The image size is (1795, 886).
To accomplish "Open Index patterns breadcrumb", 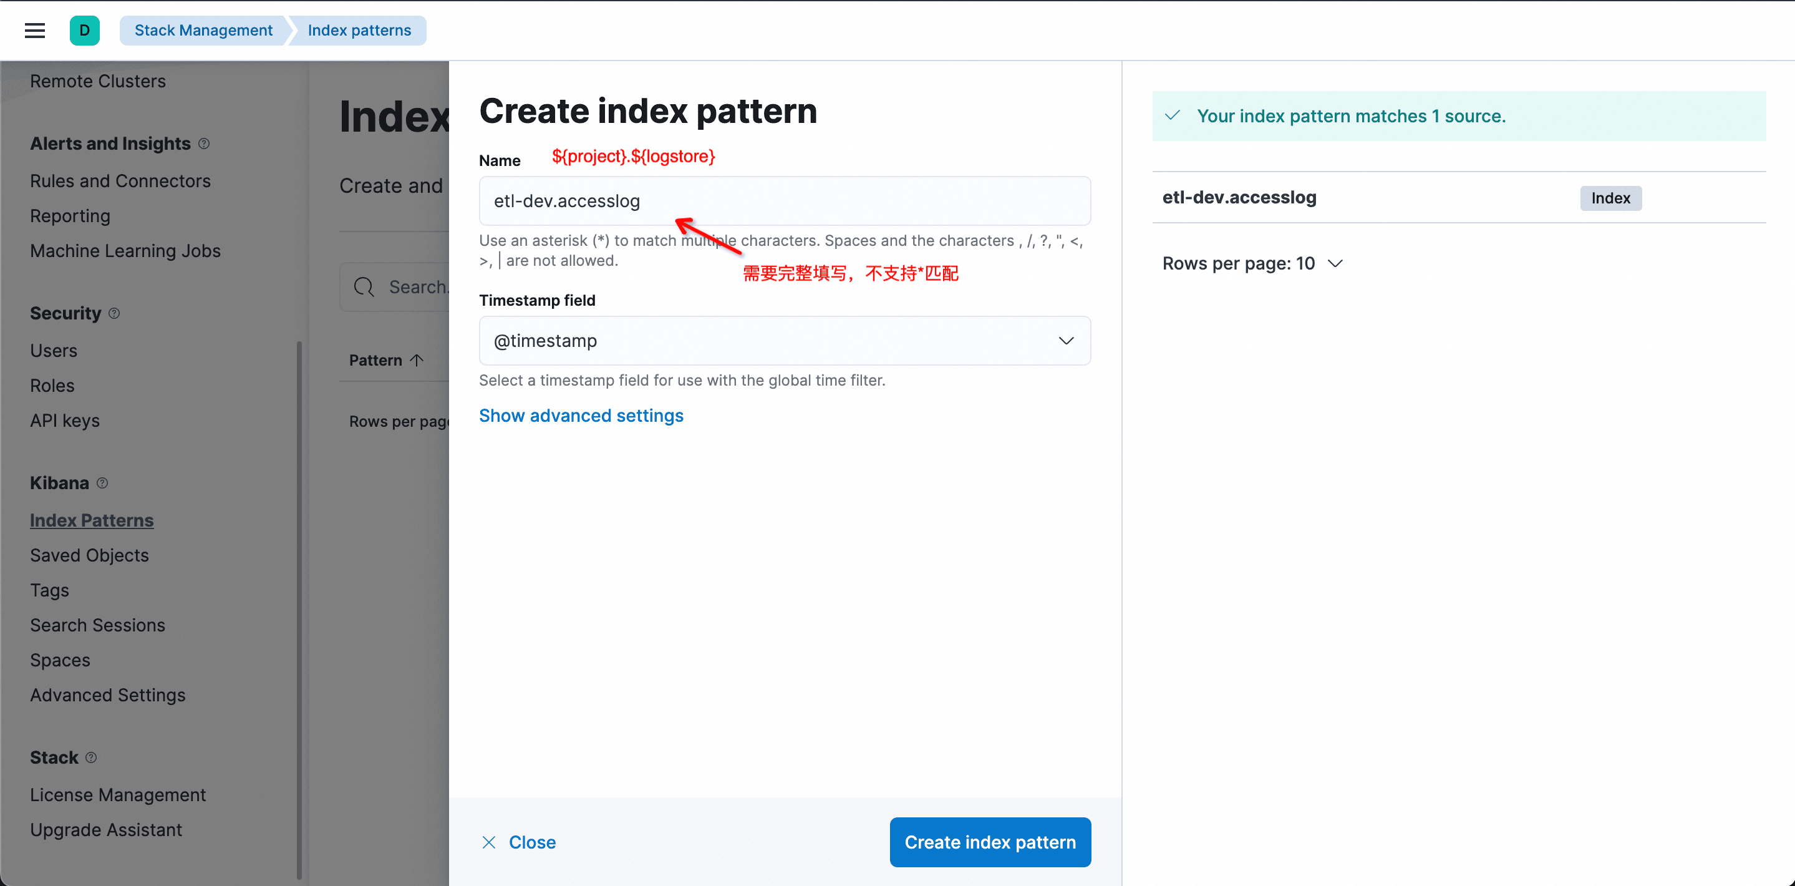I will tap(359, 31).
